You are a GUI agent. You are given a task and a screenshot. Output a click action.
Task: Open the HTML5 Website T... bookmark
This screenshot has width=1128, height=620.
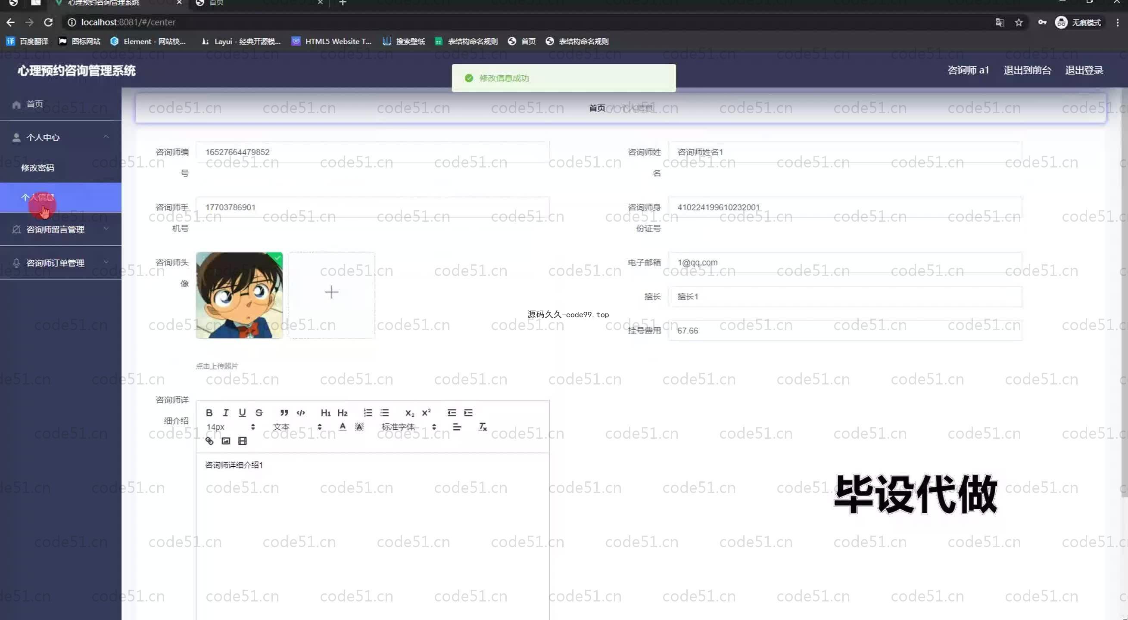pyautogui.click(x=331, y=41)
